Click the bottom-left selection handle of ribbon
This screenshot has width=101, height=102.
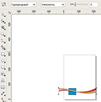point(59,94)
